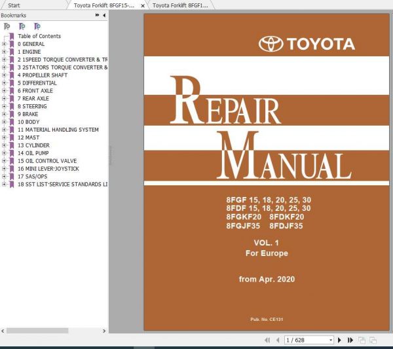
Task: Expand 4 PROPELLER SHAFT bookmark
Action: click(x=3, y=75)
